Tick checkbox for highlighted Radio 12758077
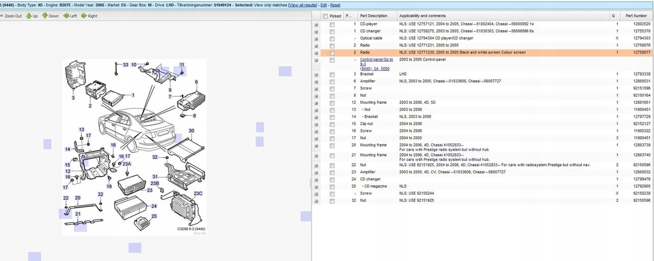 tap(332, 53)
